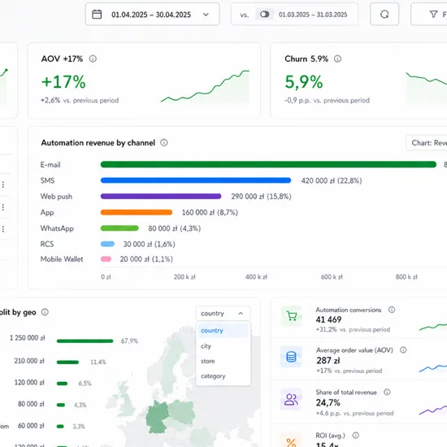Click the '41 469' conversions value
Viewport: 447px width, 447px height.
328,319
